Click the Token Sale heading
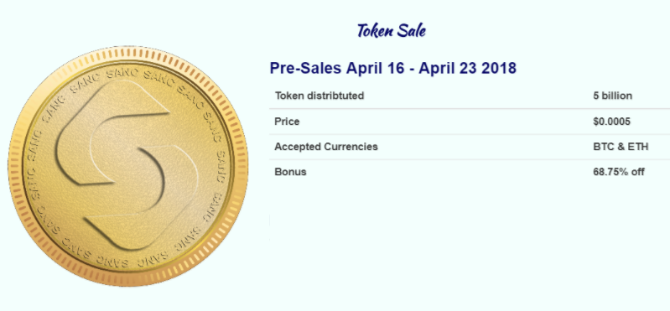The height and width of the screenshot is (311, 670). pyautogui.click(x=391, y=30)
